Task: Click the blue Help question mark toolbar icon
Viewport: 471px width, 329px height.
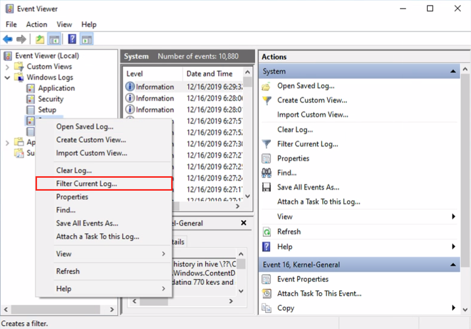Action: tap(72, 39)
